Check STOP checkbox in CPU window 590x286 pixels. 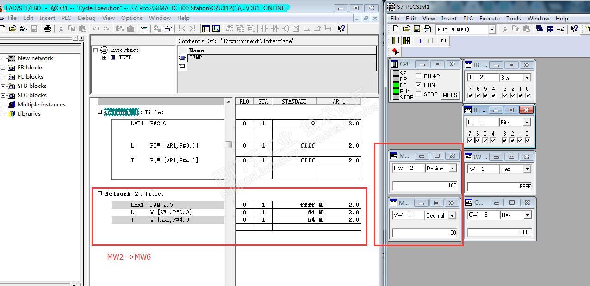click(419, 94)
